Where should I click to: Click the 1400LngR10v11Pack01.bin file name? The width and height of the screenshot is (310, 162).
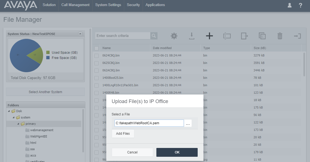pyautogui.click(x=120, y=85)
